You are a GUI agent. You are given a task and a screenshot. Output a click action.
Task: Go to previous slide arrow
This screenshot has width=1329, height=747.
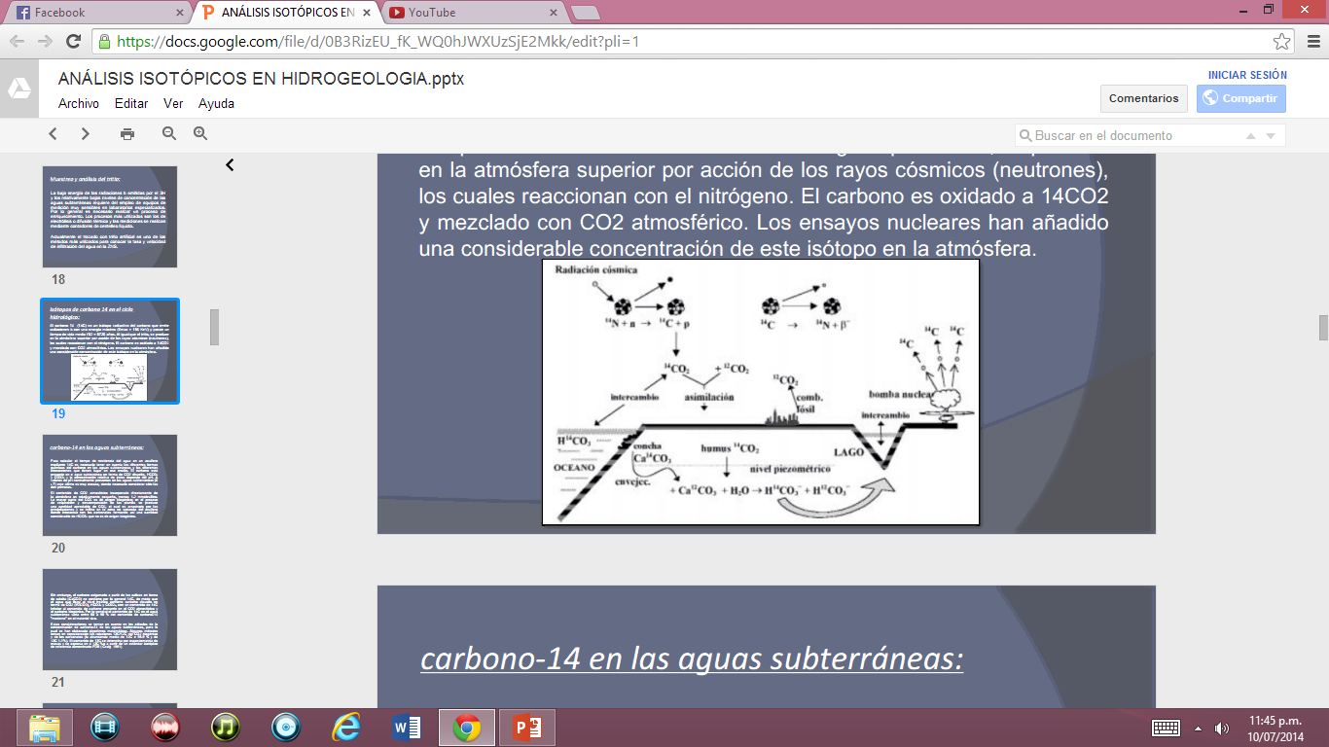click(x=54, y=134)
